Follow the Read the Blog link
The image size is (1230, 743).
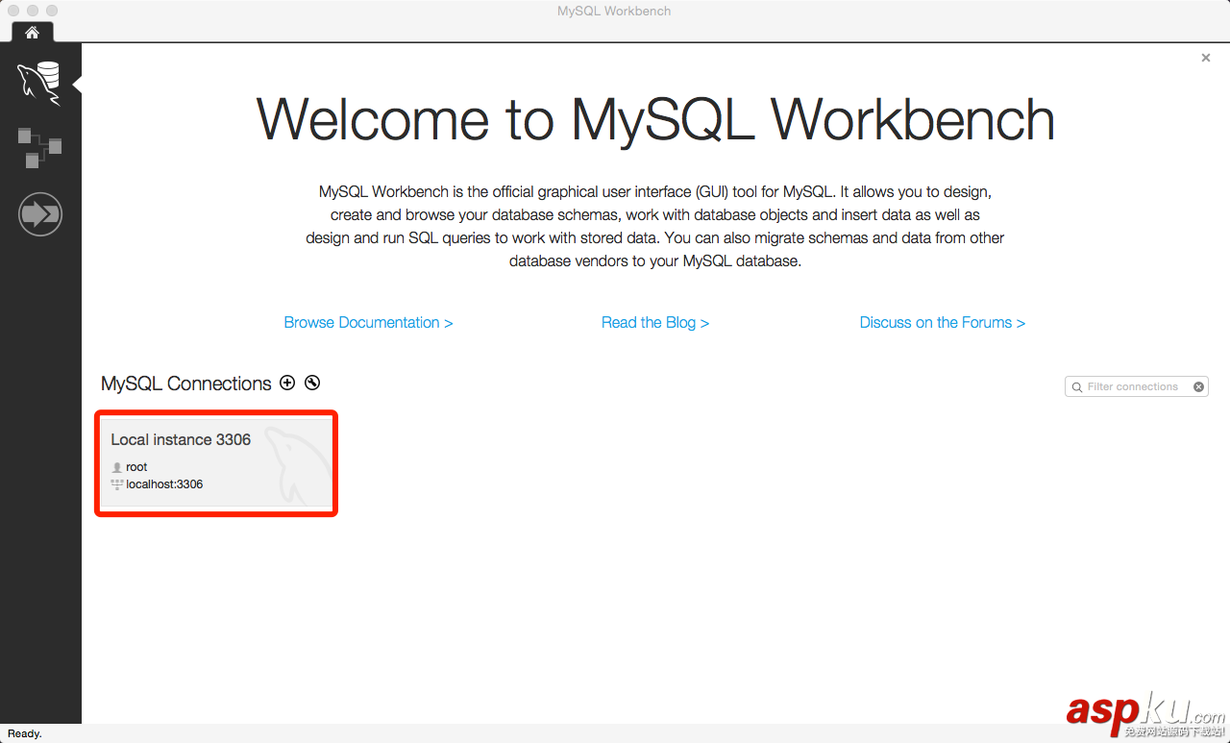[x=654, y=323]
